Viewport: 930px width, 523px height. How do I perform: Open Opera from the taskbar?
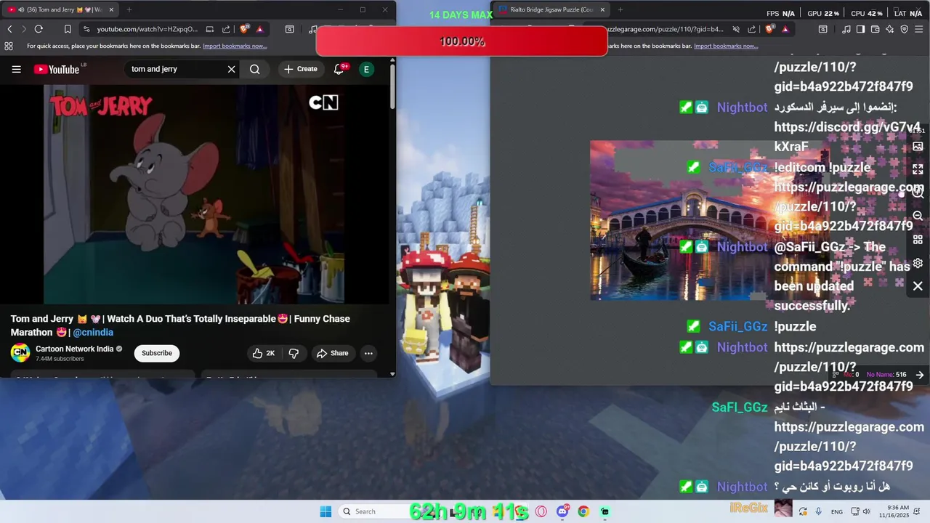tap(541, 511)
